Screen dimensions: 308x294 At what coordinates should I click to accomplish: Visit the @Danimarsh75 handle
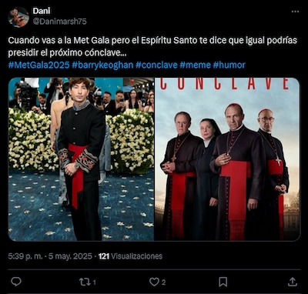click(x=59, y=22)
